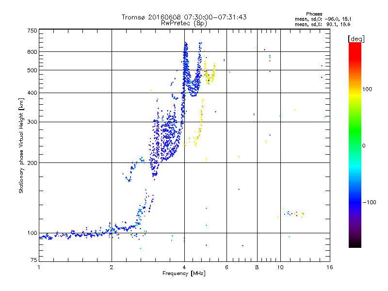Viewport: 388px width, 291px height.
Task: Click the 'Frequency [MHz]' axis label
Action: pyautogui.click(x=184, y=274)
